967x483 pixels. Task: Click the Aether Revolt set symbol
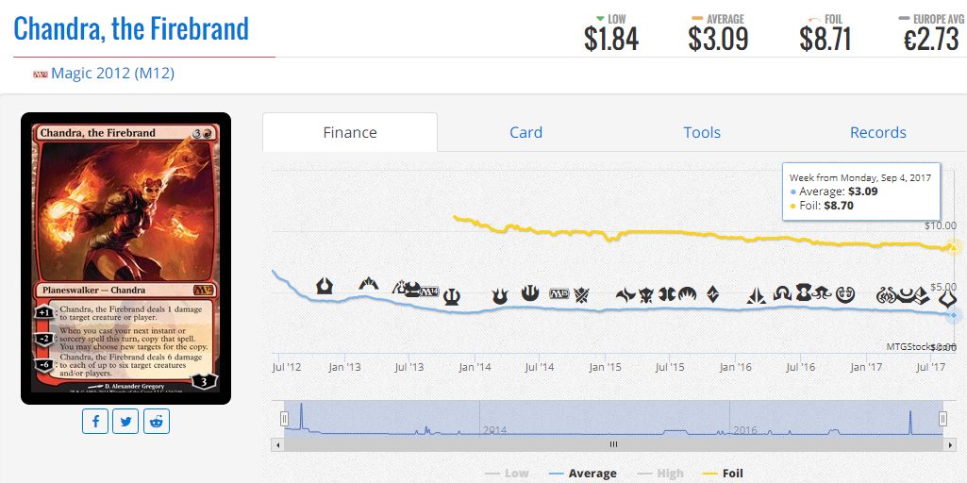click(886, 295)
